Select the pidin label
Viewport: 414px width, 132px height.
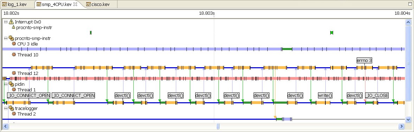click(x=20, y=84)
